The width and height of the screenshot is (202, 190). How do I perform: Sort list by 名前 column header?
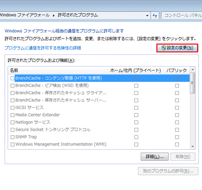[58, 71]
